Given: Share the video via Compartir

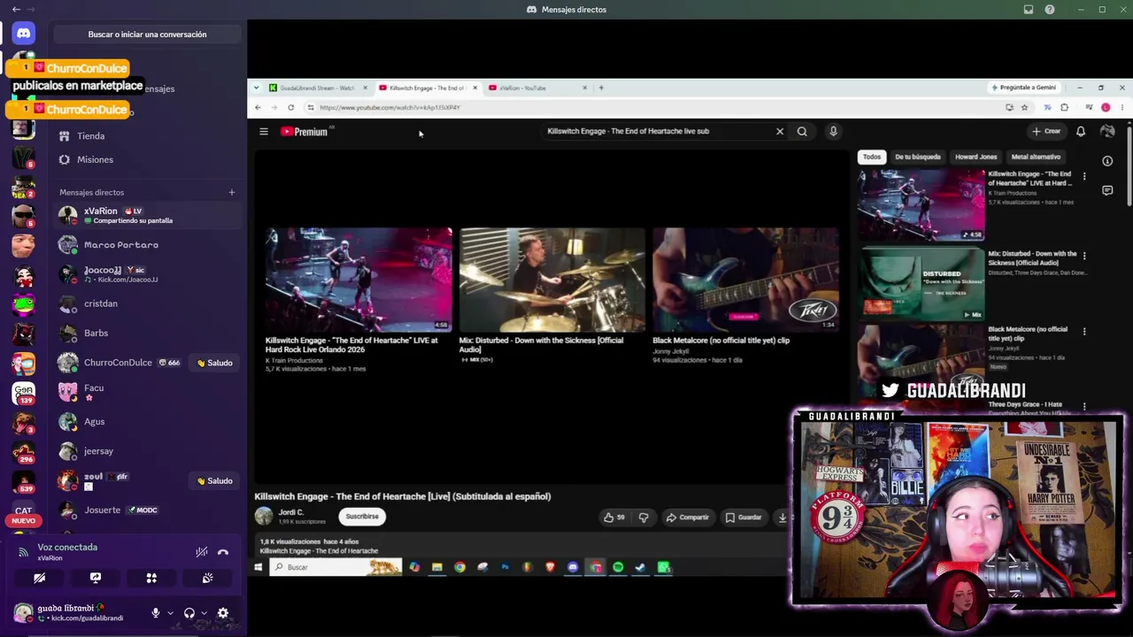Looking at the screenshot, I should [x=688, y=518].
